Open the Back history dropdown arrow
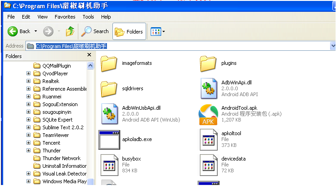The width and height of the screenshot is (336, 190). click(x=36, y=31)
